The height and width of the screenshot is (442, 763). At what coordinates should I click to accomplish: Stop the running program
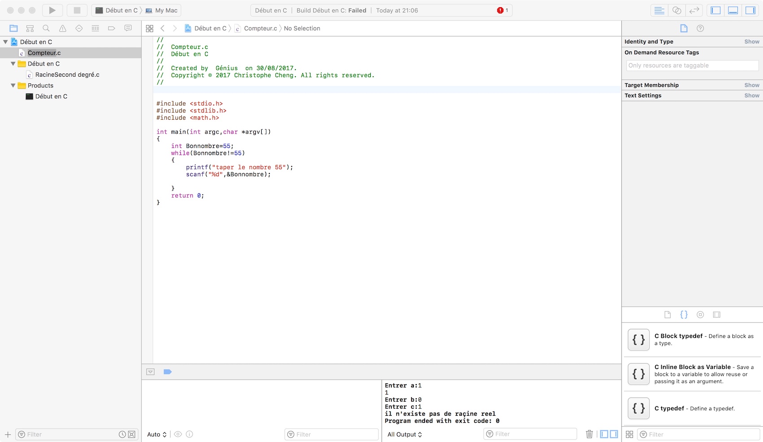(x=77, y=10)
